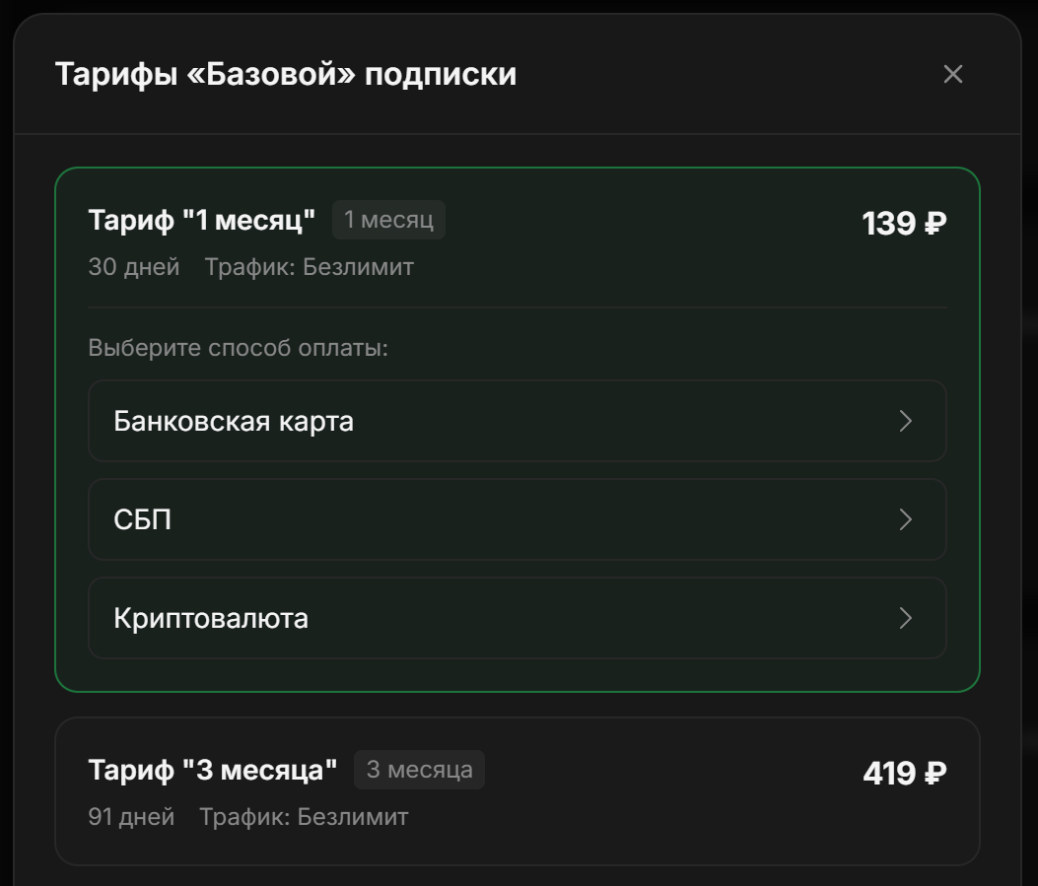Pay via СБП option
1038x886 pixels.
coord(143,519)
